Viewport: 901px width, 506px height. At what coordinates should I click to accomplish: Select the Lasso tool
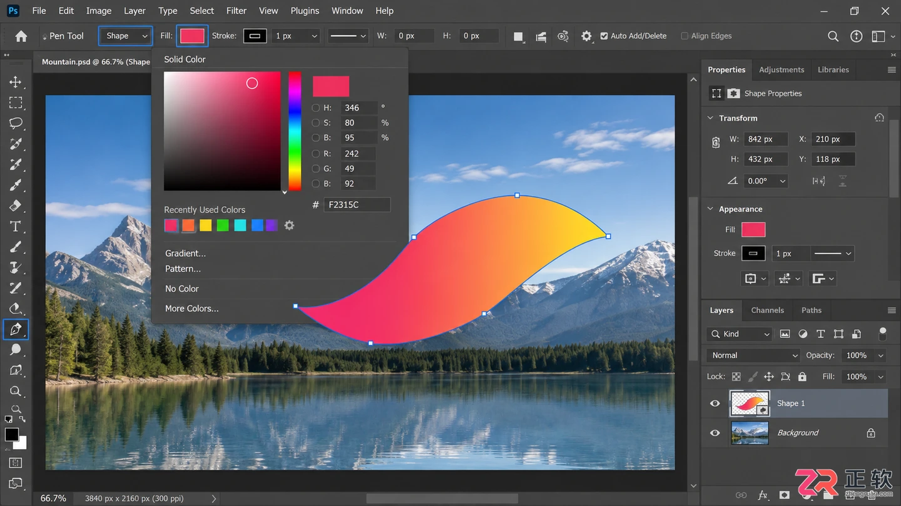coord(16,123)
